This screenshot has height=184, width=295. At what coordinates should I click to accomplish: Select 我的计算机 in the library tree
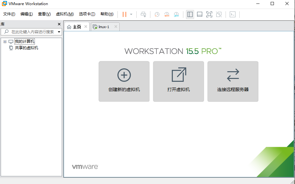click(x=25, y=42)
